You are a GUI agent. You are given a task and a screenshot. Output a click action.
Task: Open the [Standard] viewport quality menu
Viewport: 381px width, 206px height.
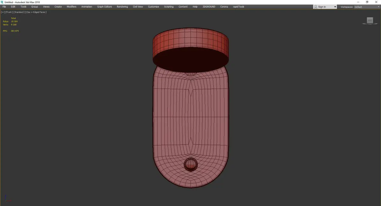[x=19, y=12]
